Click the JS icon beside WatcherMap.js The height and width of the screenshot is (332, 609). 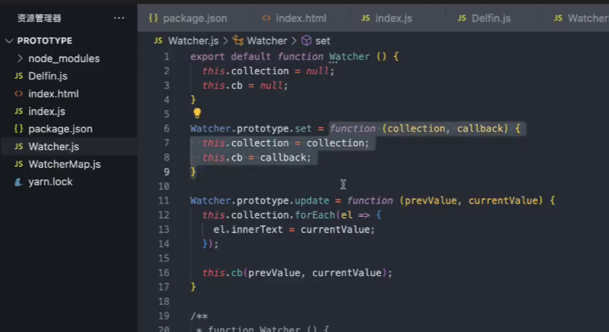pos(19,164)
